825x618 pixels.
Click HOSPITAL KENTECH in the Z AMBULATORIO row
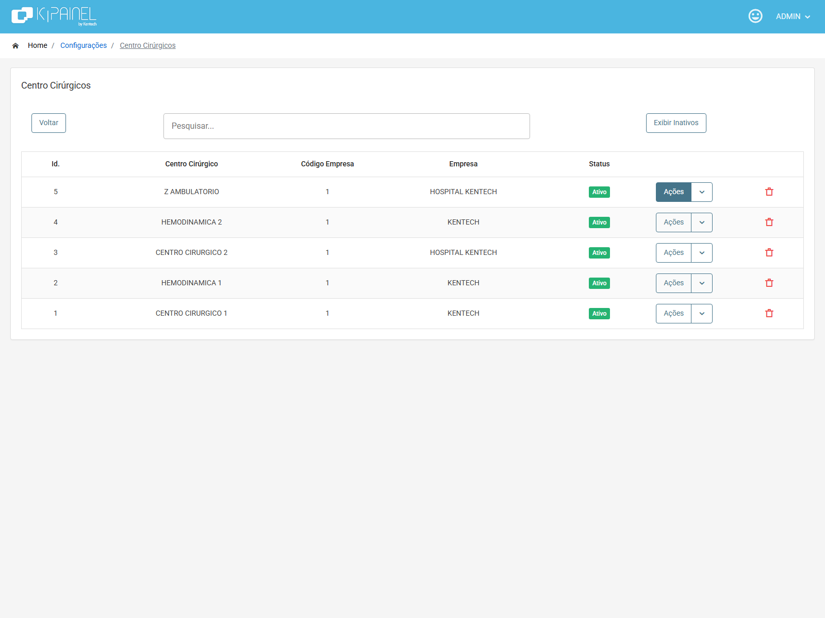tap(463, 192)
